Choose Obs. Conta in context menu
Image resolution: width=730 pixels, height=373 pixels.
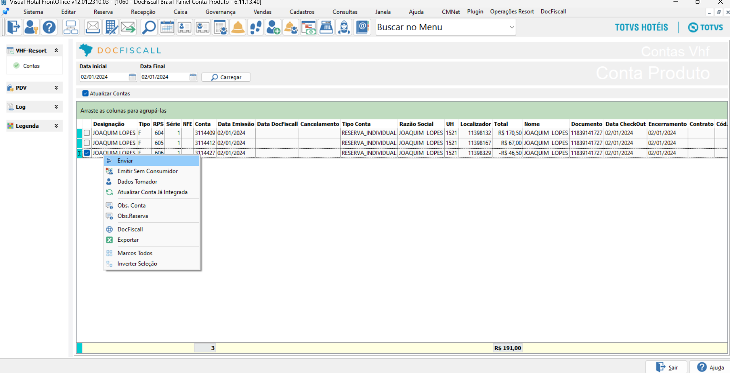[152, 206]
